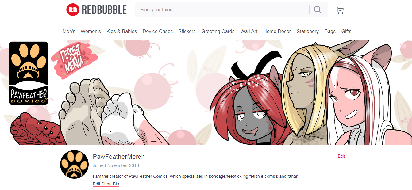Click the Redbubble logo icon

tap(73, 10)
